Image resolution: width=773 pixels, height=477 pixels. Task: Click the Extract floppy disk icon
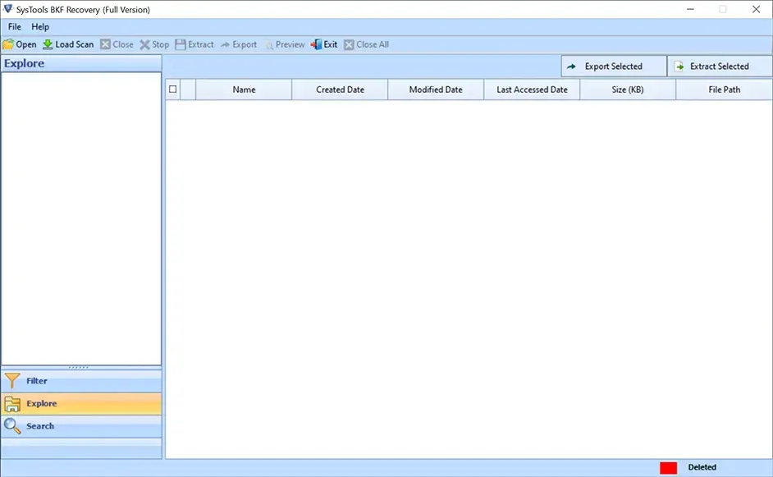(x=181, y=44)
